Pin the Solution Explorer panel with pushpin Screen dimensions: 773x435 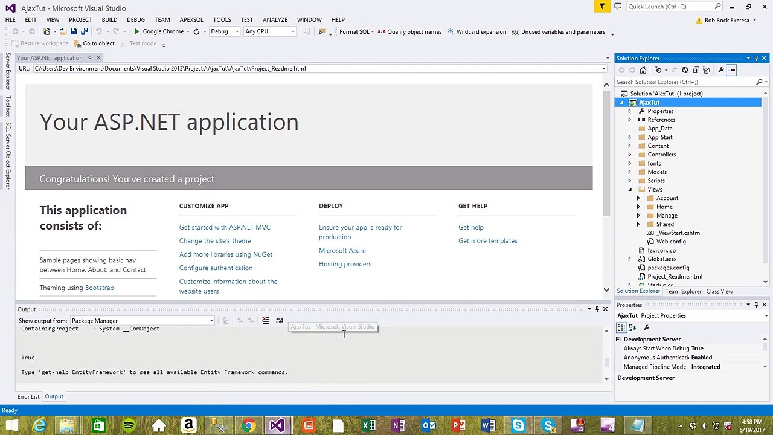756,58
